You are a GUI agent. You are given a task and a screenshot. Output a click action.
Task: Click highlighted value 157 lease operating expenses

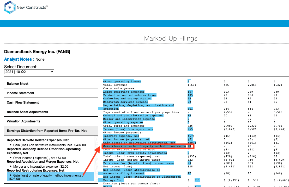tap(190, 92)
